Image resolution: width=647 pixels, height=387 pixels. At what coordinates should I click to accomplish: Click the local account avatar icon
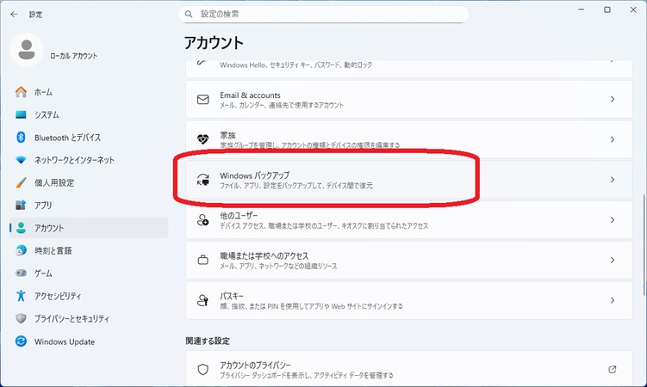click(x=27, y=50)
